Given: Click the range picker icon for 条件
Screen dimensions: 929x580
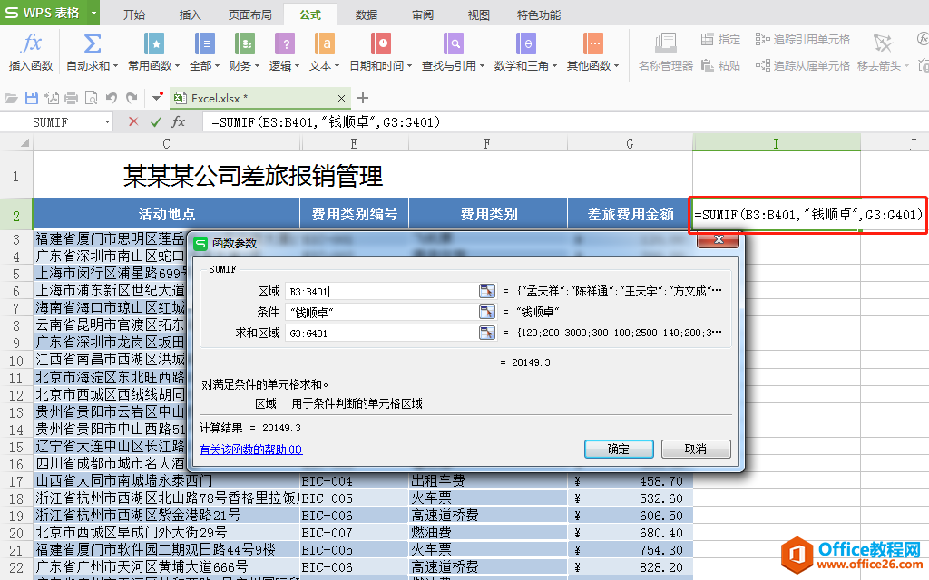Looking at the screenshot, I should (487, 312).
